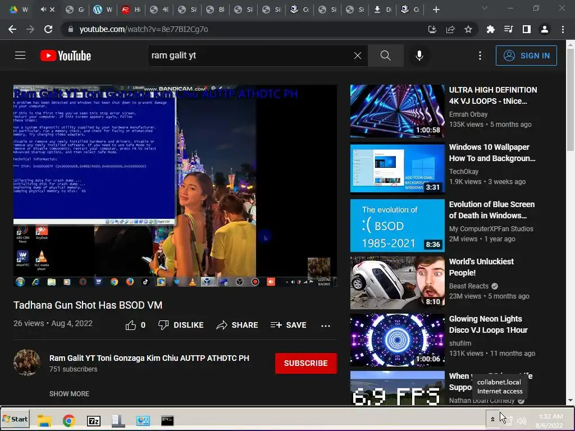Click DISLIKE on the video
This screenshot has height=431, width=575.
pos(181,325)
